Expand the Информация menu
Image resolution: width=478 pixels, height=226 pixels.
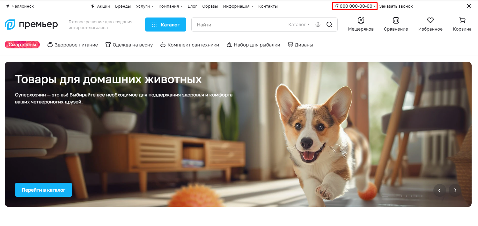[238, 6]
